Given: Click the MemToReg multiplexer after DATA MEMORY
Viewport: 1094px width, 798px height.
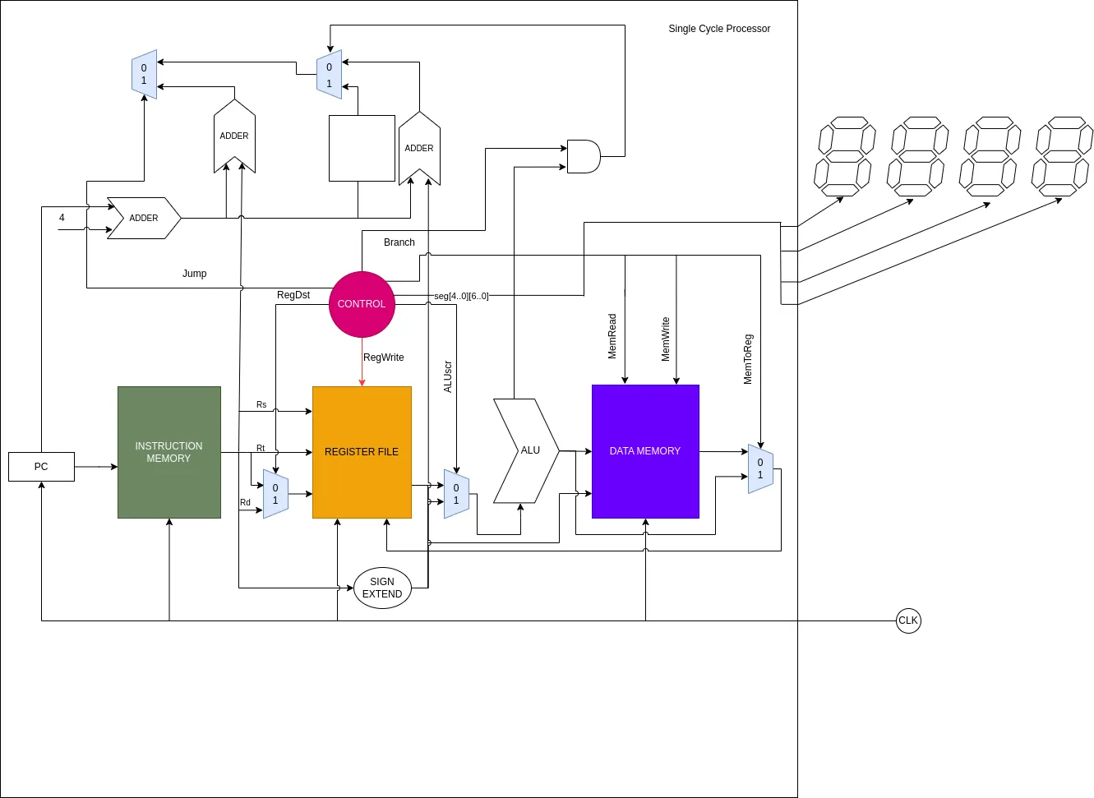Looking at the screenshot, I should 759,468.
